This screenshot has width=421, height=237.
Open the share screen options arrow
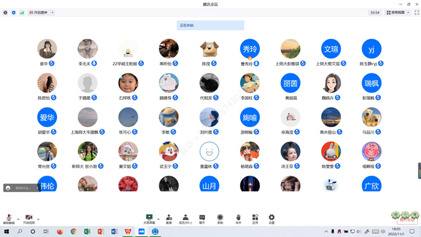click(x=158, y=220)
